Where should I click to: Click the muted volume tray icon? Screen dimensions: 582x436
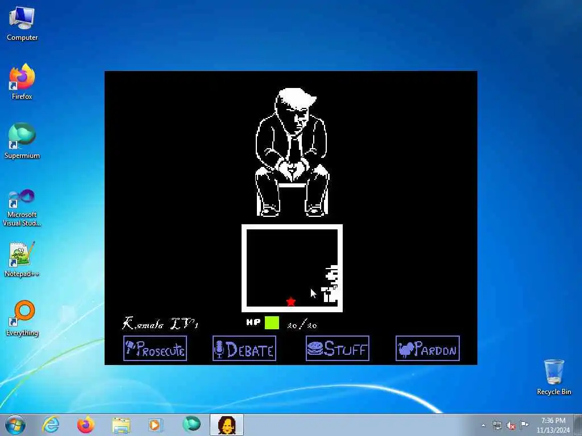[x=511, y=425]
